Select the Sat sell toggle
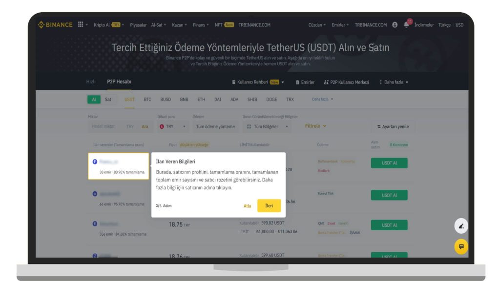The width and height of the screenshot is (500, 281). (x=108, y=100)
